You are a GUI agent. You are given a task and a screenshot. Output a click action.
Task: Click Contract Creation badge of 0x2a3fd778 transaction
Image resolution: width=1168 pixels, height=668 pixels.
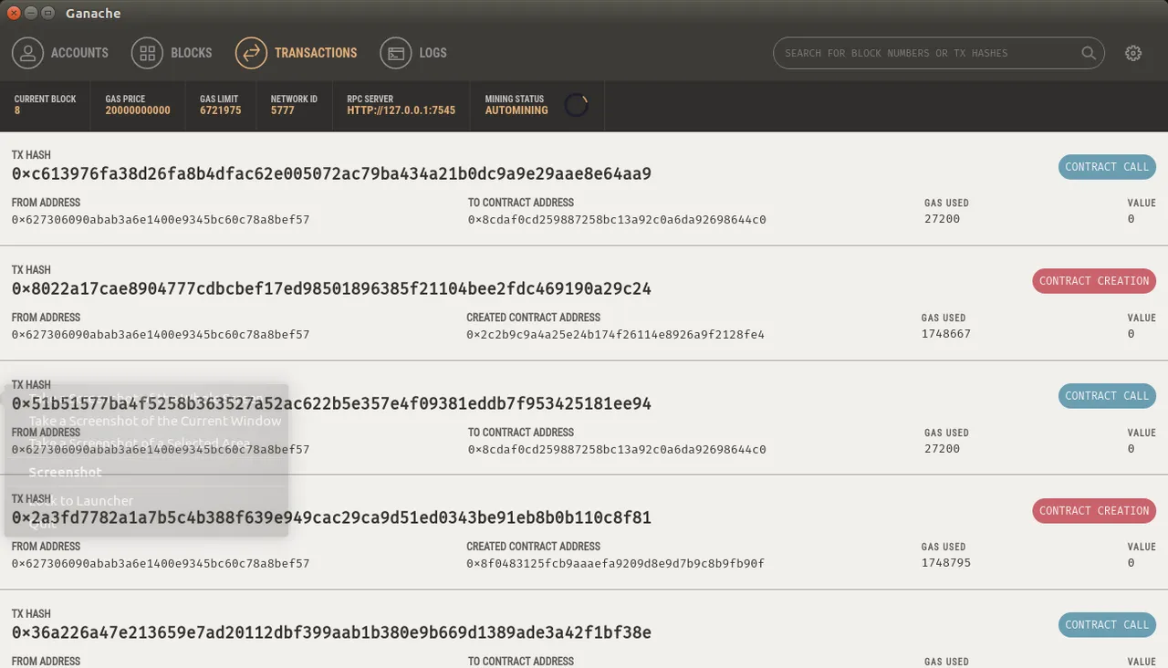1094,511
